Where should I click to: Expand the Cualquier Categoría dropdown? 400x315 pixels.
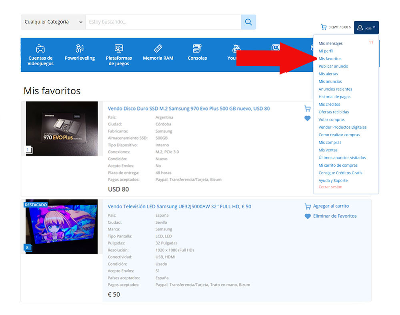pyautogui.click(x=53, y=22)
